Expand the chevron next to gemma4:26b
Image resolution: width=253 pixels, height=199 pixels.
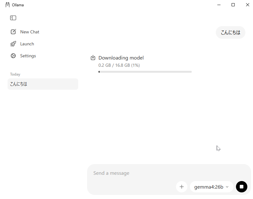[x=227, y=187]
